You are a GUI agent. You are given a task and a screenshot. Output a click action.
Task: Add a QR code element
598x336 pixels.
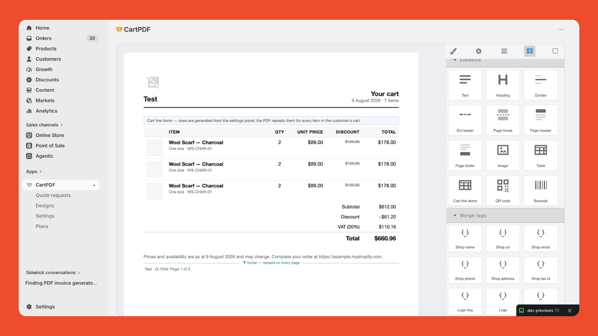(503, 190)
